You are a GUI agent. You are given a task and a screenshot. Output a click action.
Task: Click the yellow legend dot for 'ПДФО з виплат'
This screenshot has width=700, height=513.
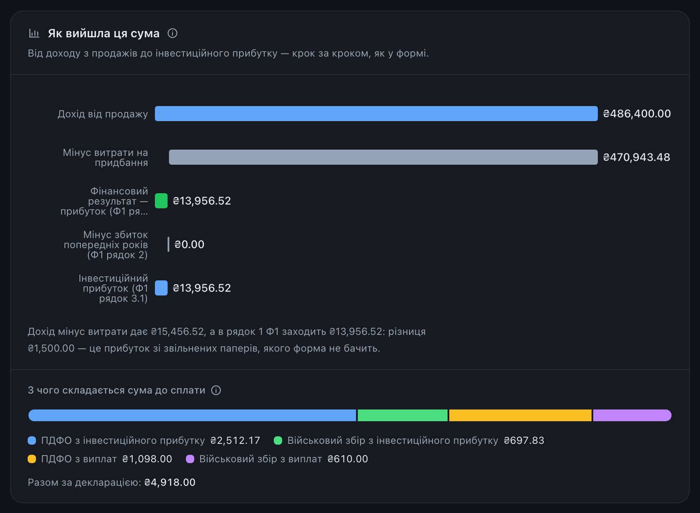click(32, 459)
